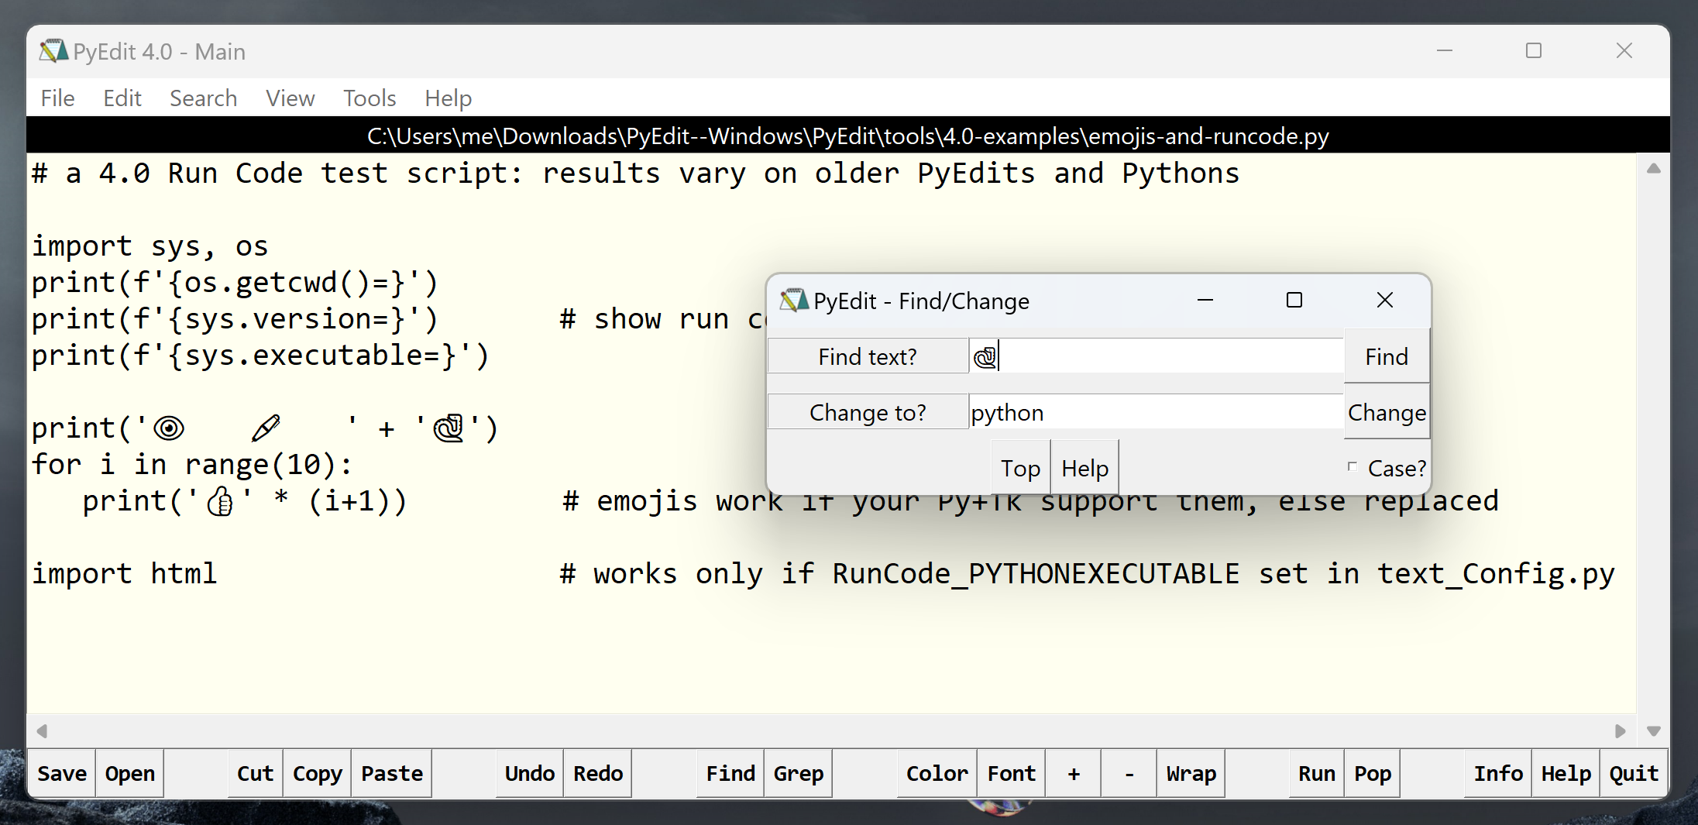Image resolution: width=1698 pixels, height=825 pixels.
Task: Click the Pop toolbar button
Action: 1373,773
